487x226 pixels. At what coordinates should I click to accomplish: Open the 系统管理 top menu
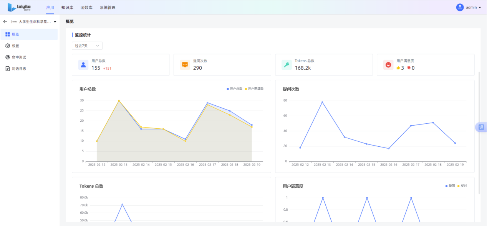[108, 8]
